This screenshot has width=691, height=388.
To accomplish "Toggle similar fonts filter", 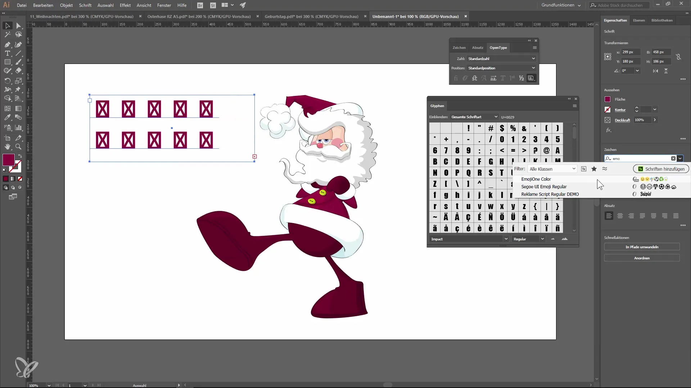I will (x=605, y=169).
